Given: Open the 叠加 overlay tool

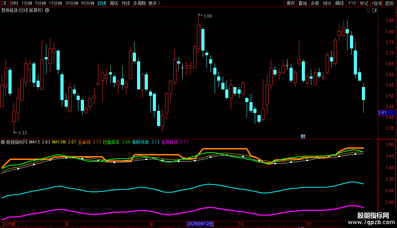Looking at the screenshot, I should coord(302,3).
